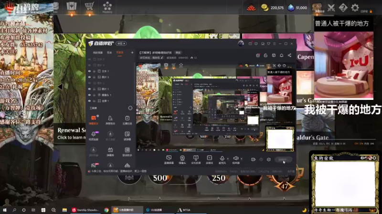This screenshot has height=214, width=382.
Task: Add a 多媒体 media source
Action: [209, 160]
